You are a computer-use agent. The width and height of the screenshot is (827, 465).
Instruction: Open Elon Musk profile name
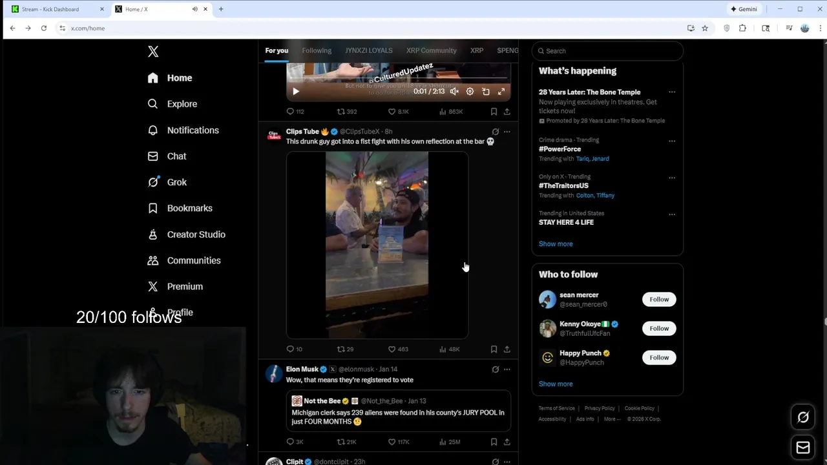click(x=302, y=369)
